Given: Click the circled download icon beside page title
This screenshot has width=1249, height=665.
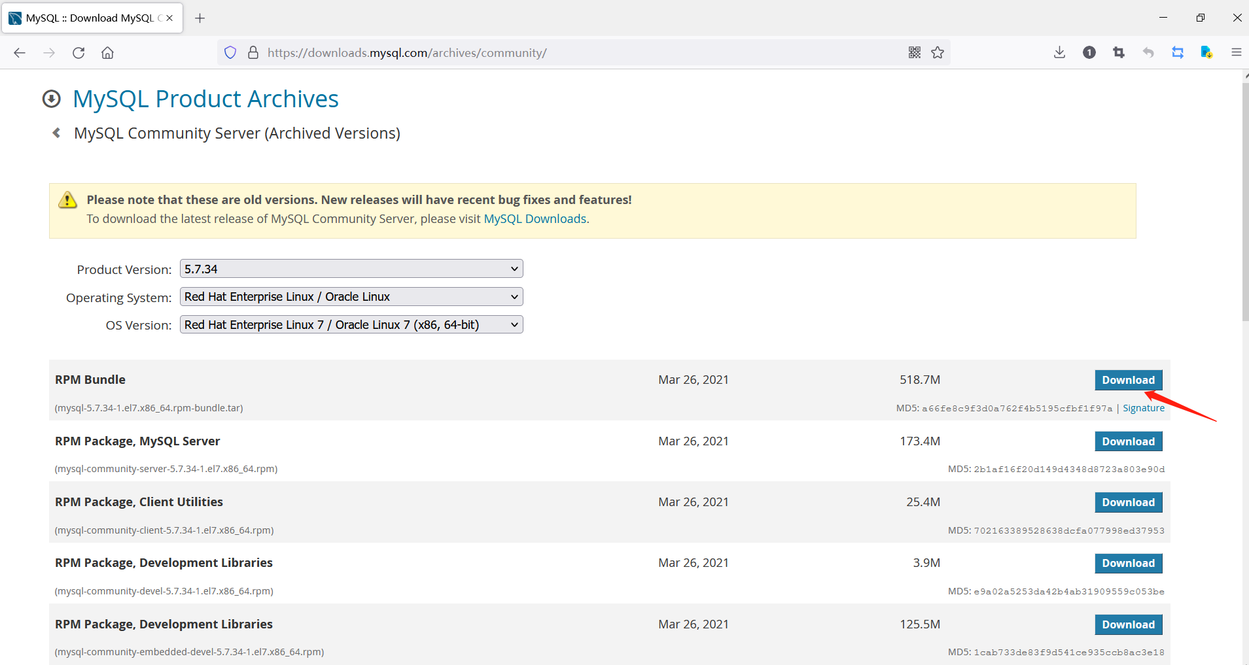Looking at the screenshot, I should pos(52,99).
